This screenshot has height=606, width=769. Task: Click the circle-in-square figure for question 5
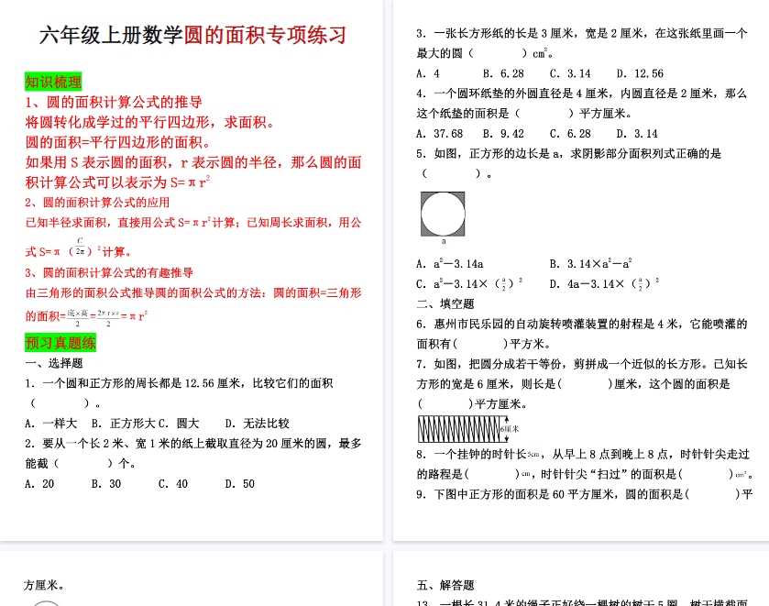coord(443,214)
